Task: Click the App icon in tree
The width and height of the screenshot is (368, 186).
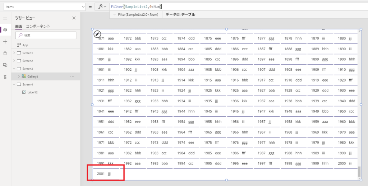Action: pos(19,45)
